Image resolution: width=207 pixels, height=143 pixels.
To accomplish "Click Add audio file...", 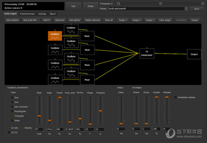I will [x=31, y=20].
